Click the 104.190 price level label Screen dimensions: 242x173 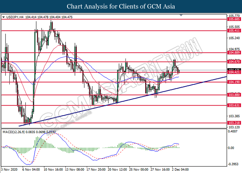(x=234, y=82)
